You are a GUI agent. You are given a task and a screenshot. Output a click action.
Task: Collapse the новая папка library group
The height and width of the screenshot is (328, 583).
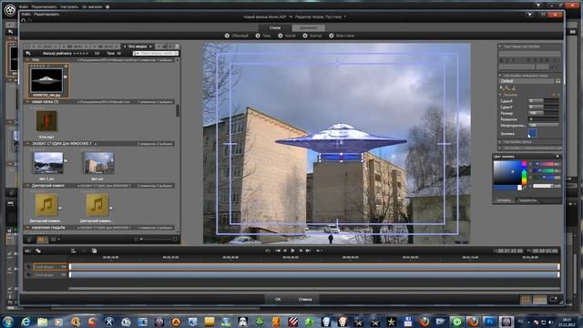click(27, 101)
